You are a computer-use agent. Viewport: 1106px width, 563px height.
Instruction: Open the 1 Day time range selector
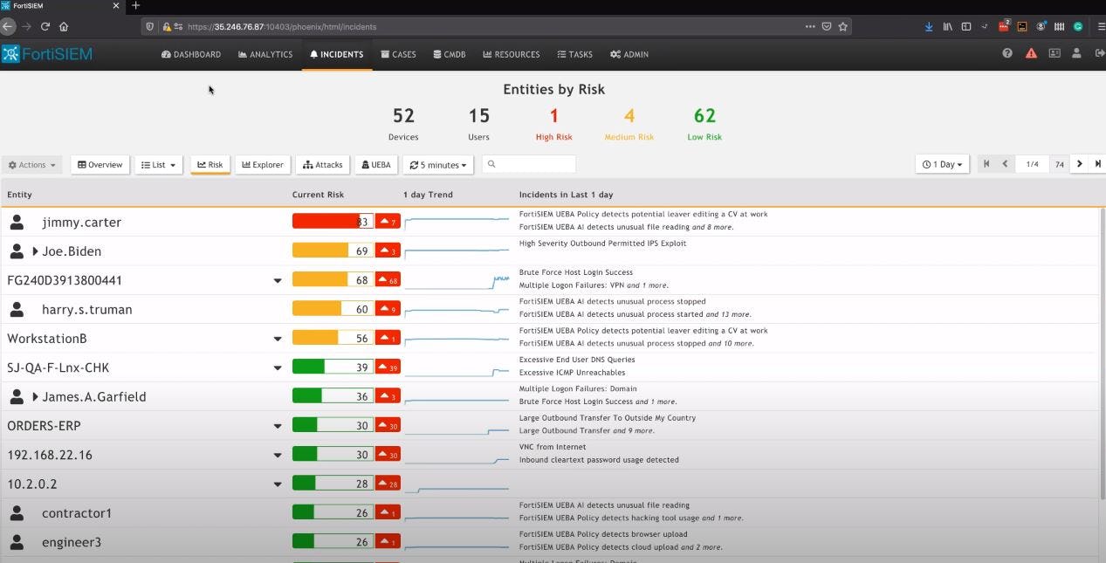(941, 164)
